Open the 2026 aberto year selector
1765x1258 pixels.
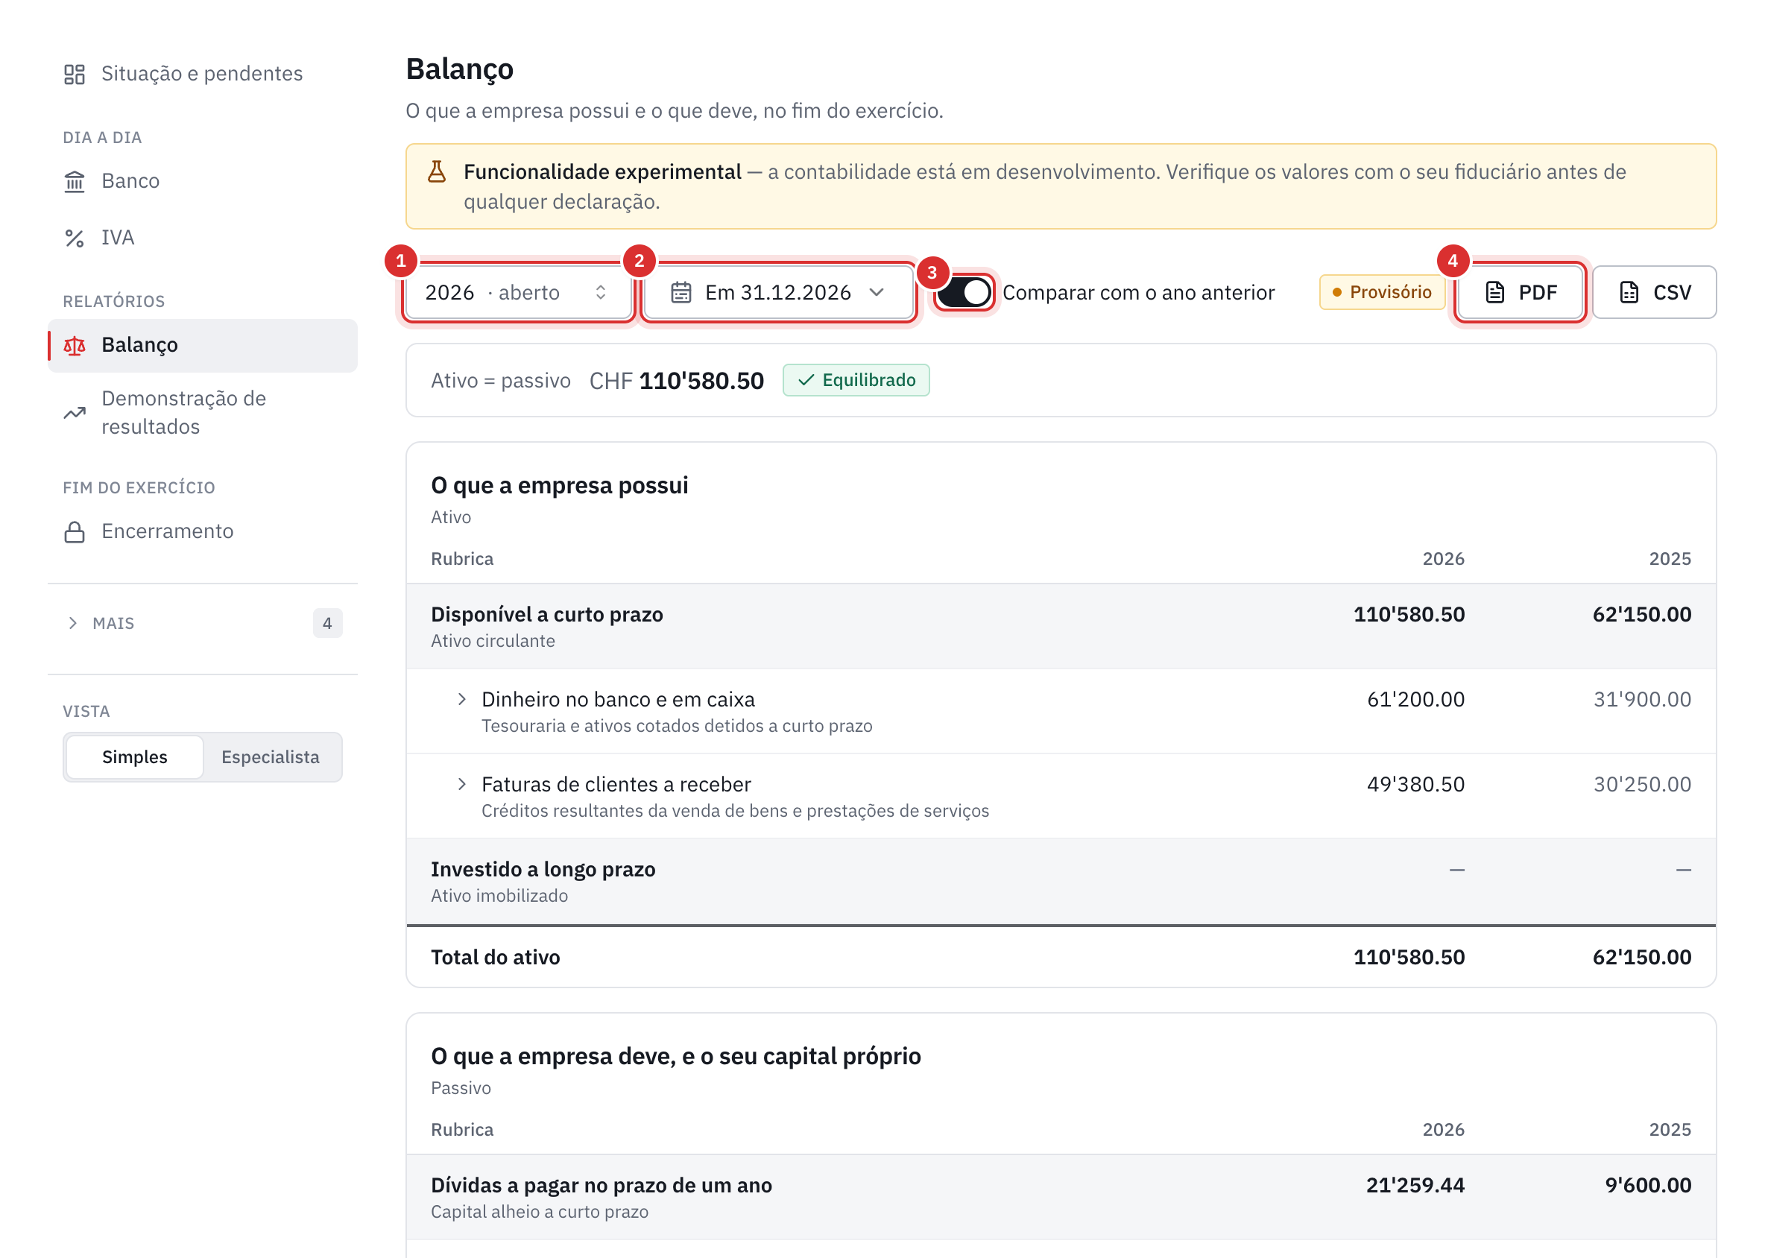pos(518,293)
